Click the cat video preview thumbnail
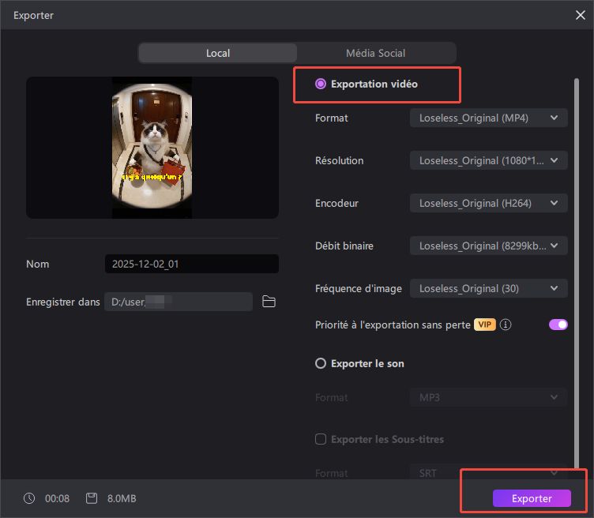This screenshot has width=594, height=518. point(152,148)
